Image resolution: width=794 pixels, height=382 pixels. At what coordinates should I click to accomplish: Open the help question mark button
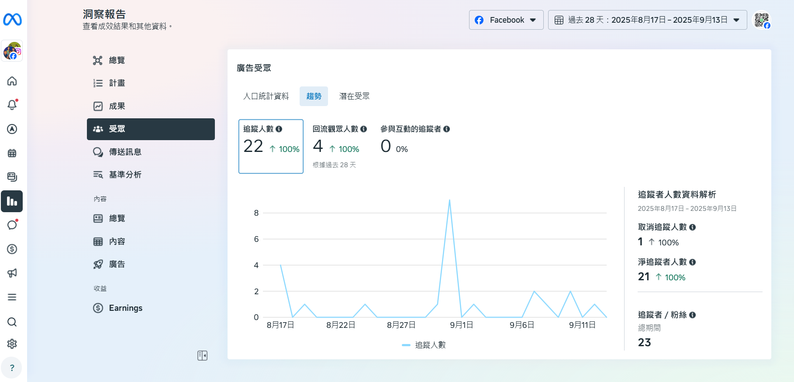12,368
